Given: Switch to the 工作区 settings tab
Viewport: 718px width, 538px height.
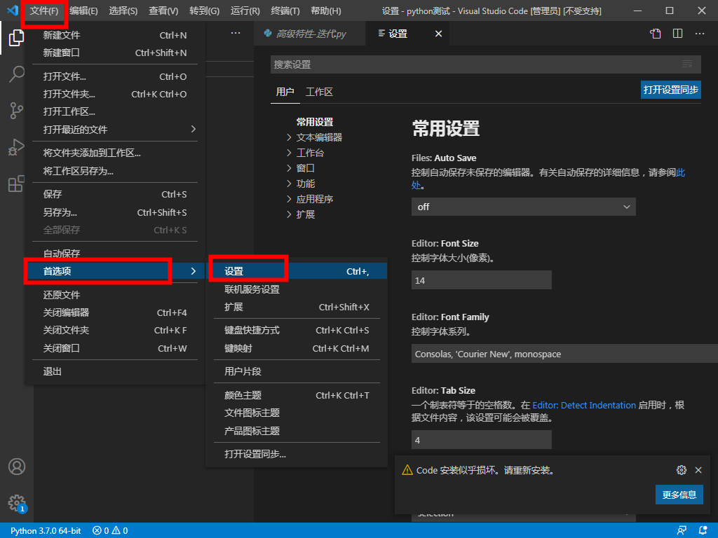Looking at the screenshot, I should (x=319, y=92).
